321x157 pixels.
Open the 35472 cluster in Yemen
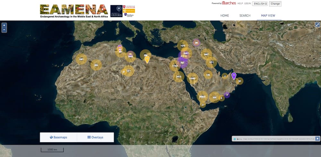202,97
